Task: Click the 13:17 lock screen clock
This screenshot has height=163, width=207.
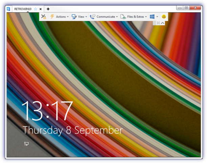Action: click(47, 111)
